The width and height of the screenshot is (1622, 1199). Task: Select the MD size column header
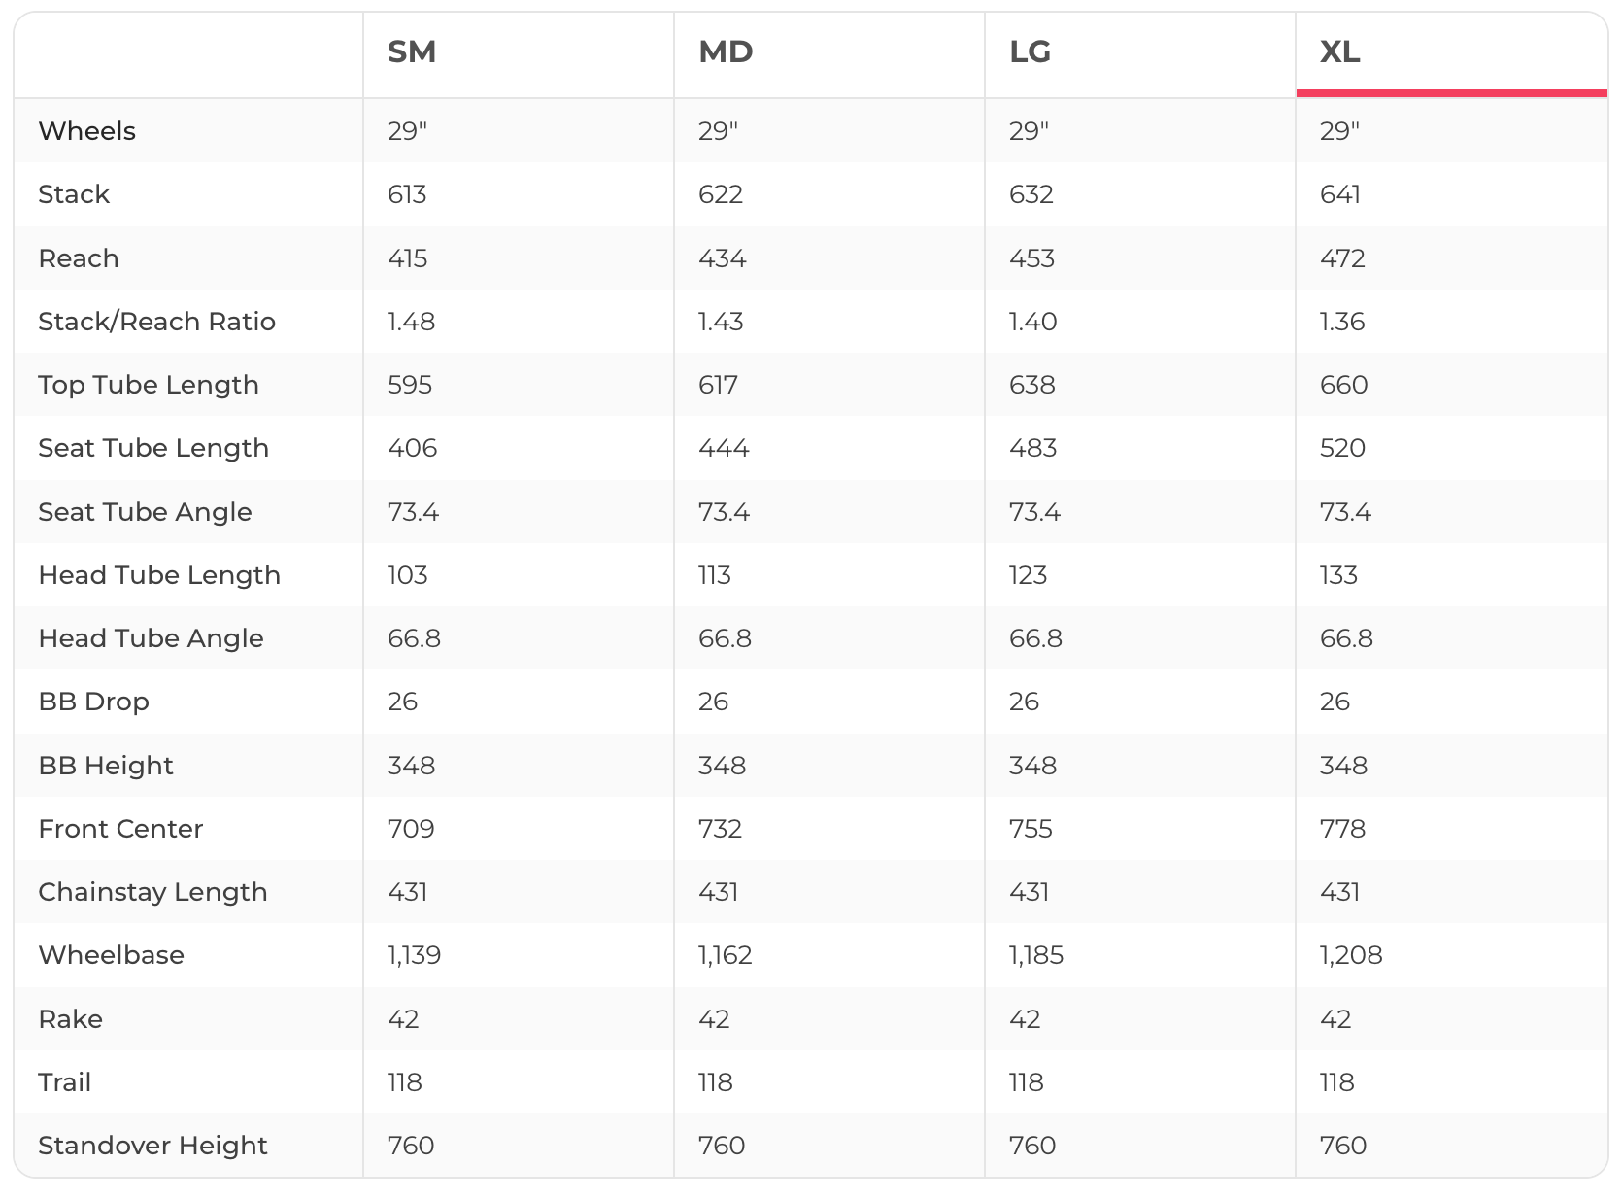726,51
